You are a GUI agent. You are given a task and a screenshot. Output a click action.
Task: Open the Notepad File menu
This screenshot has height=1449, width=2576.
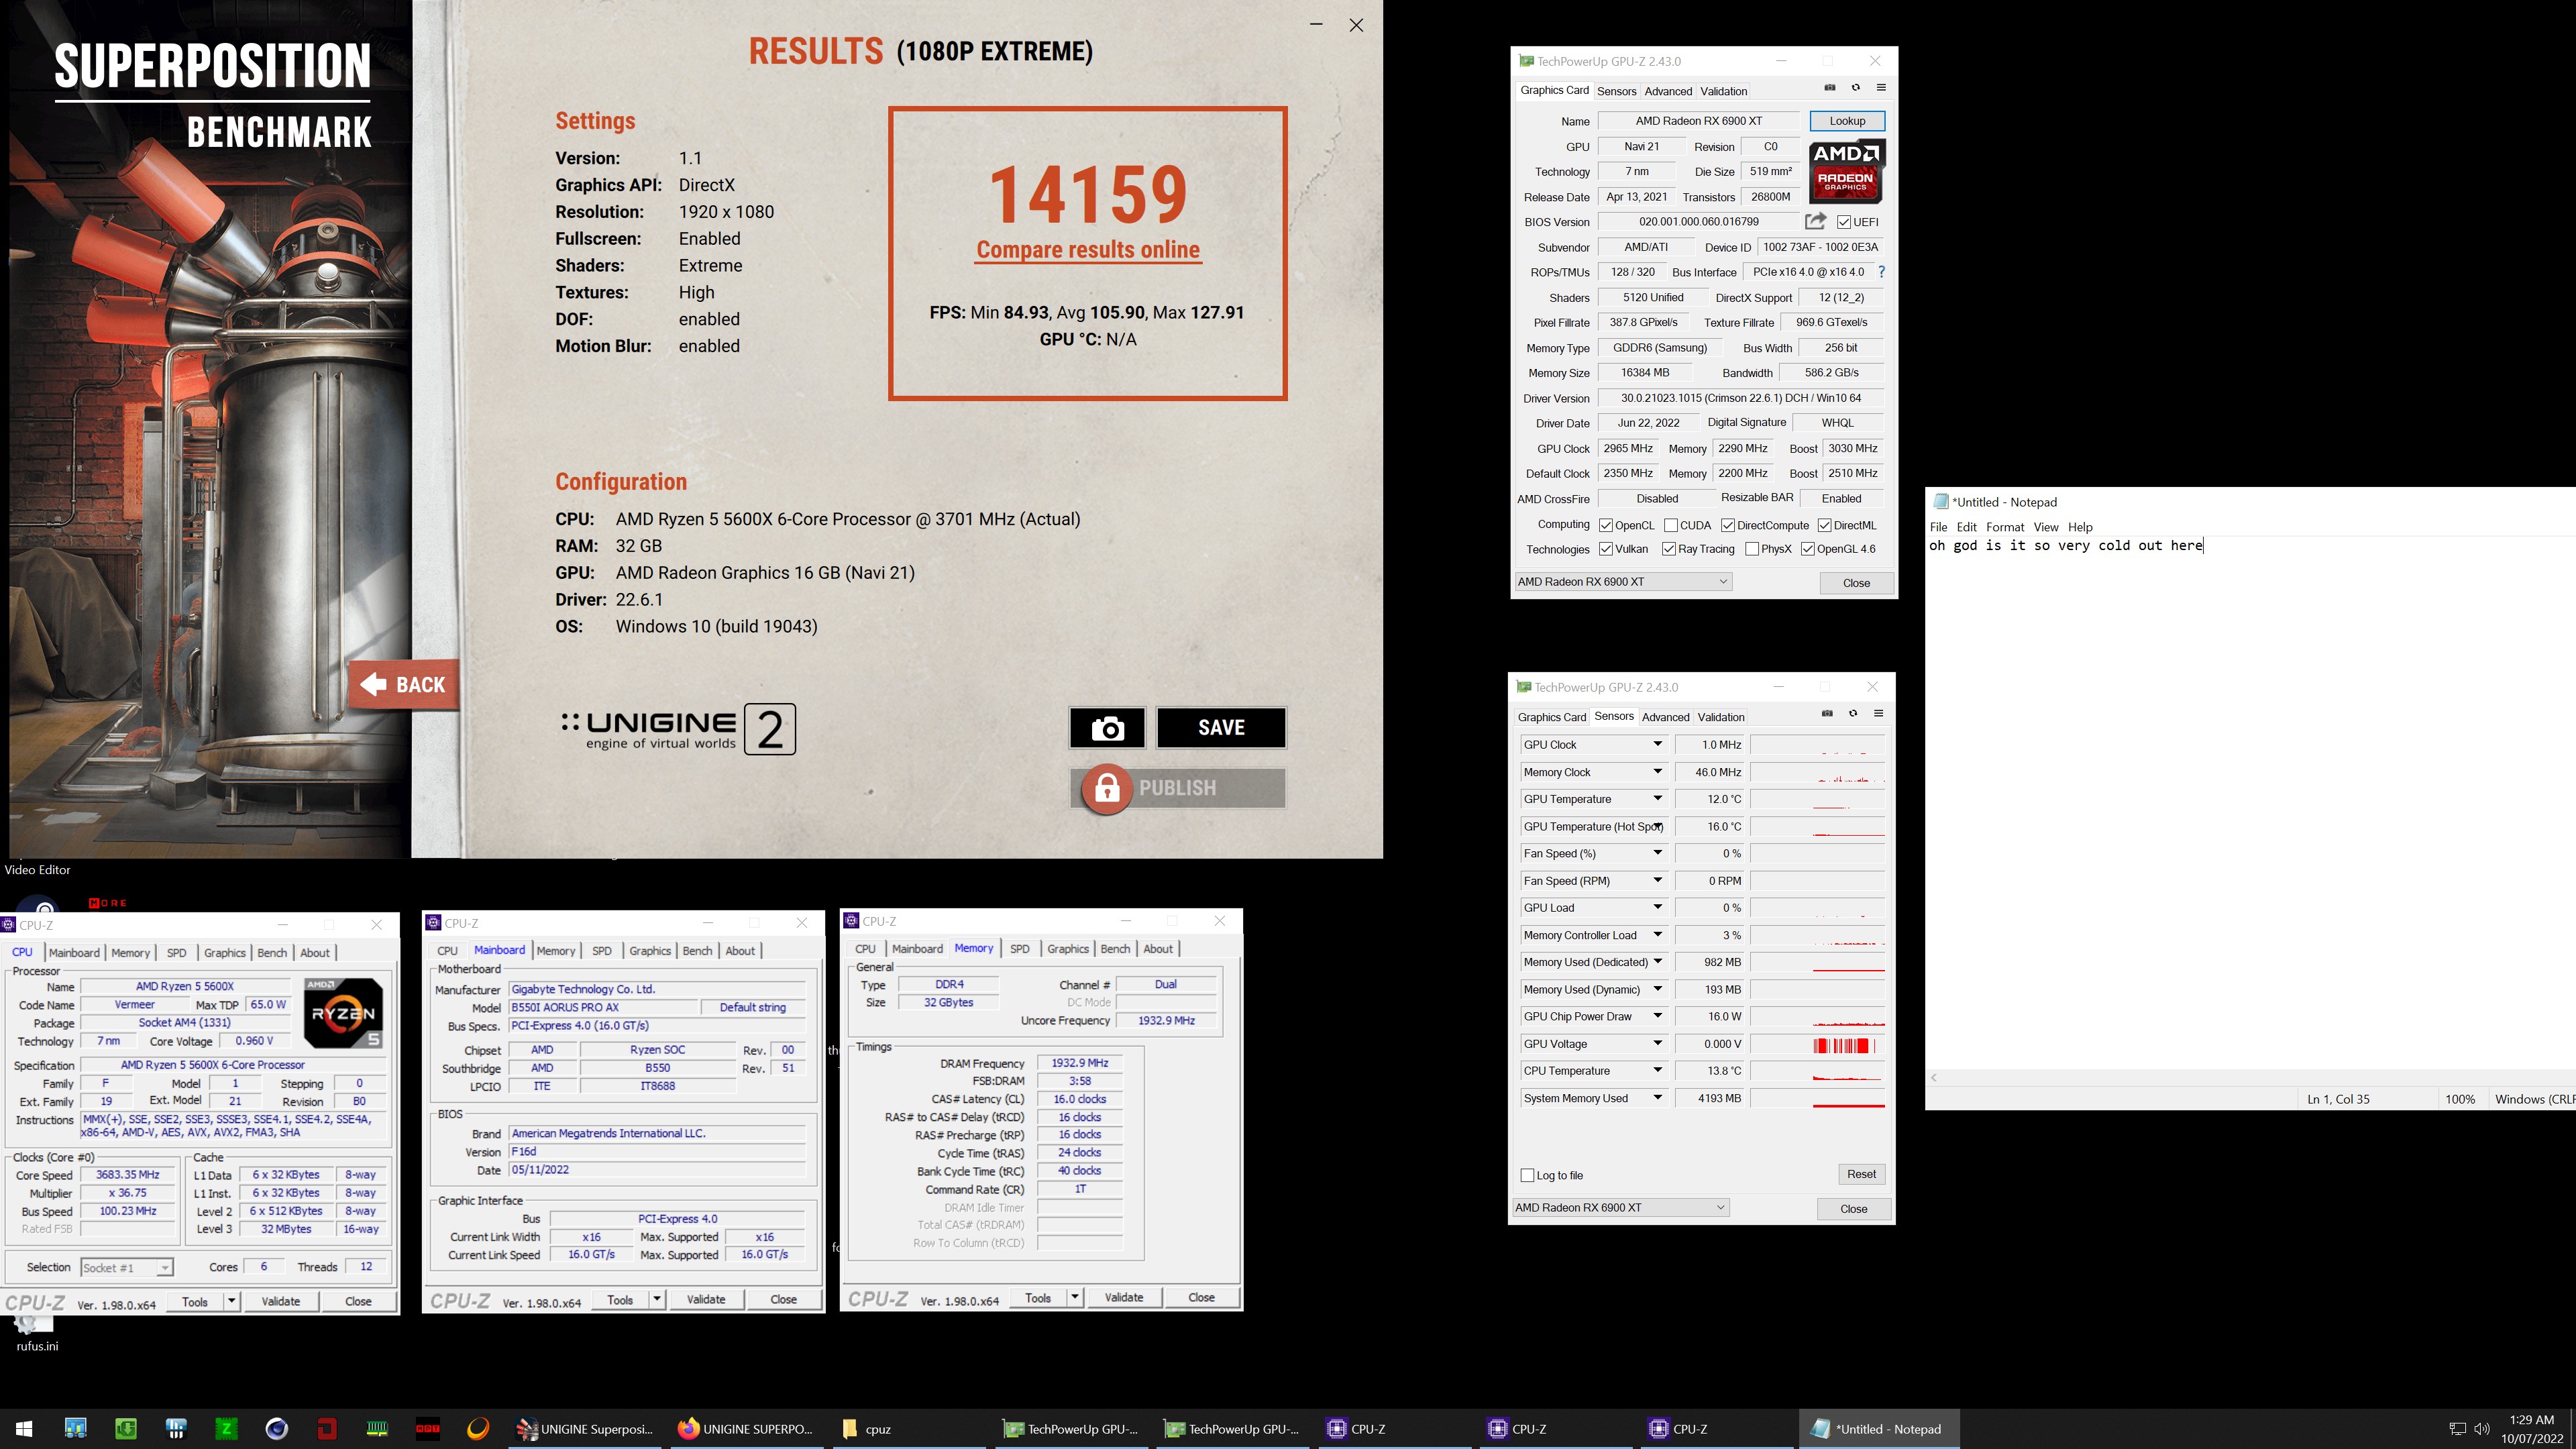coord(1938,527)
